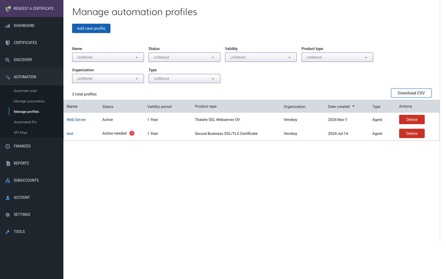
Task: Open API Keys from the sidebar
Action: click(x=21, y=132)
